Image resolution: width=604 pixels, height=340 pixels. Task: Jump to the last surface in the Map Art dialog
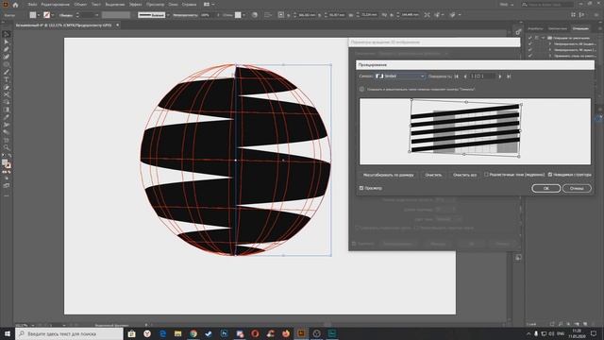coord(509,76)
